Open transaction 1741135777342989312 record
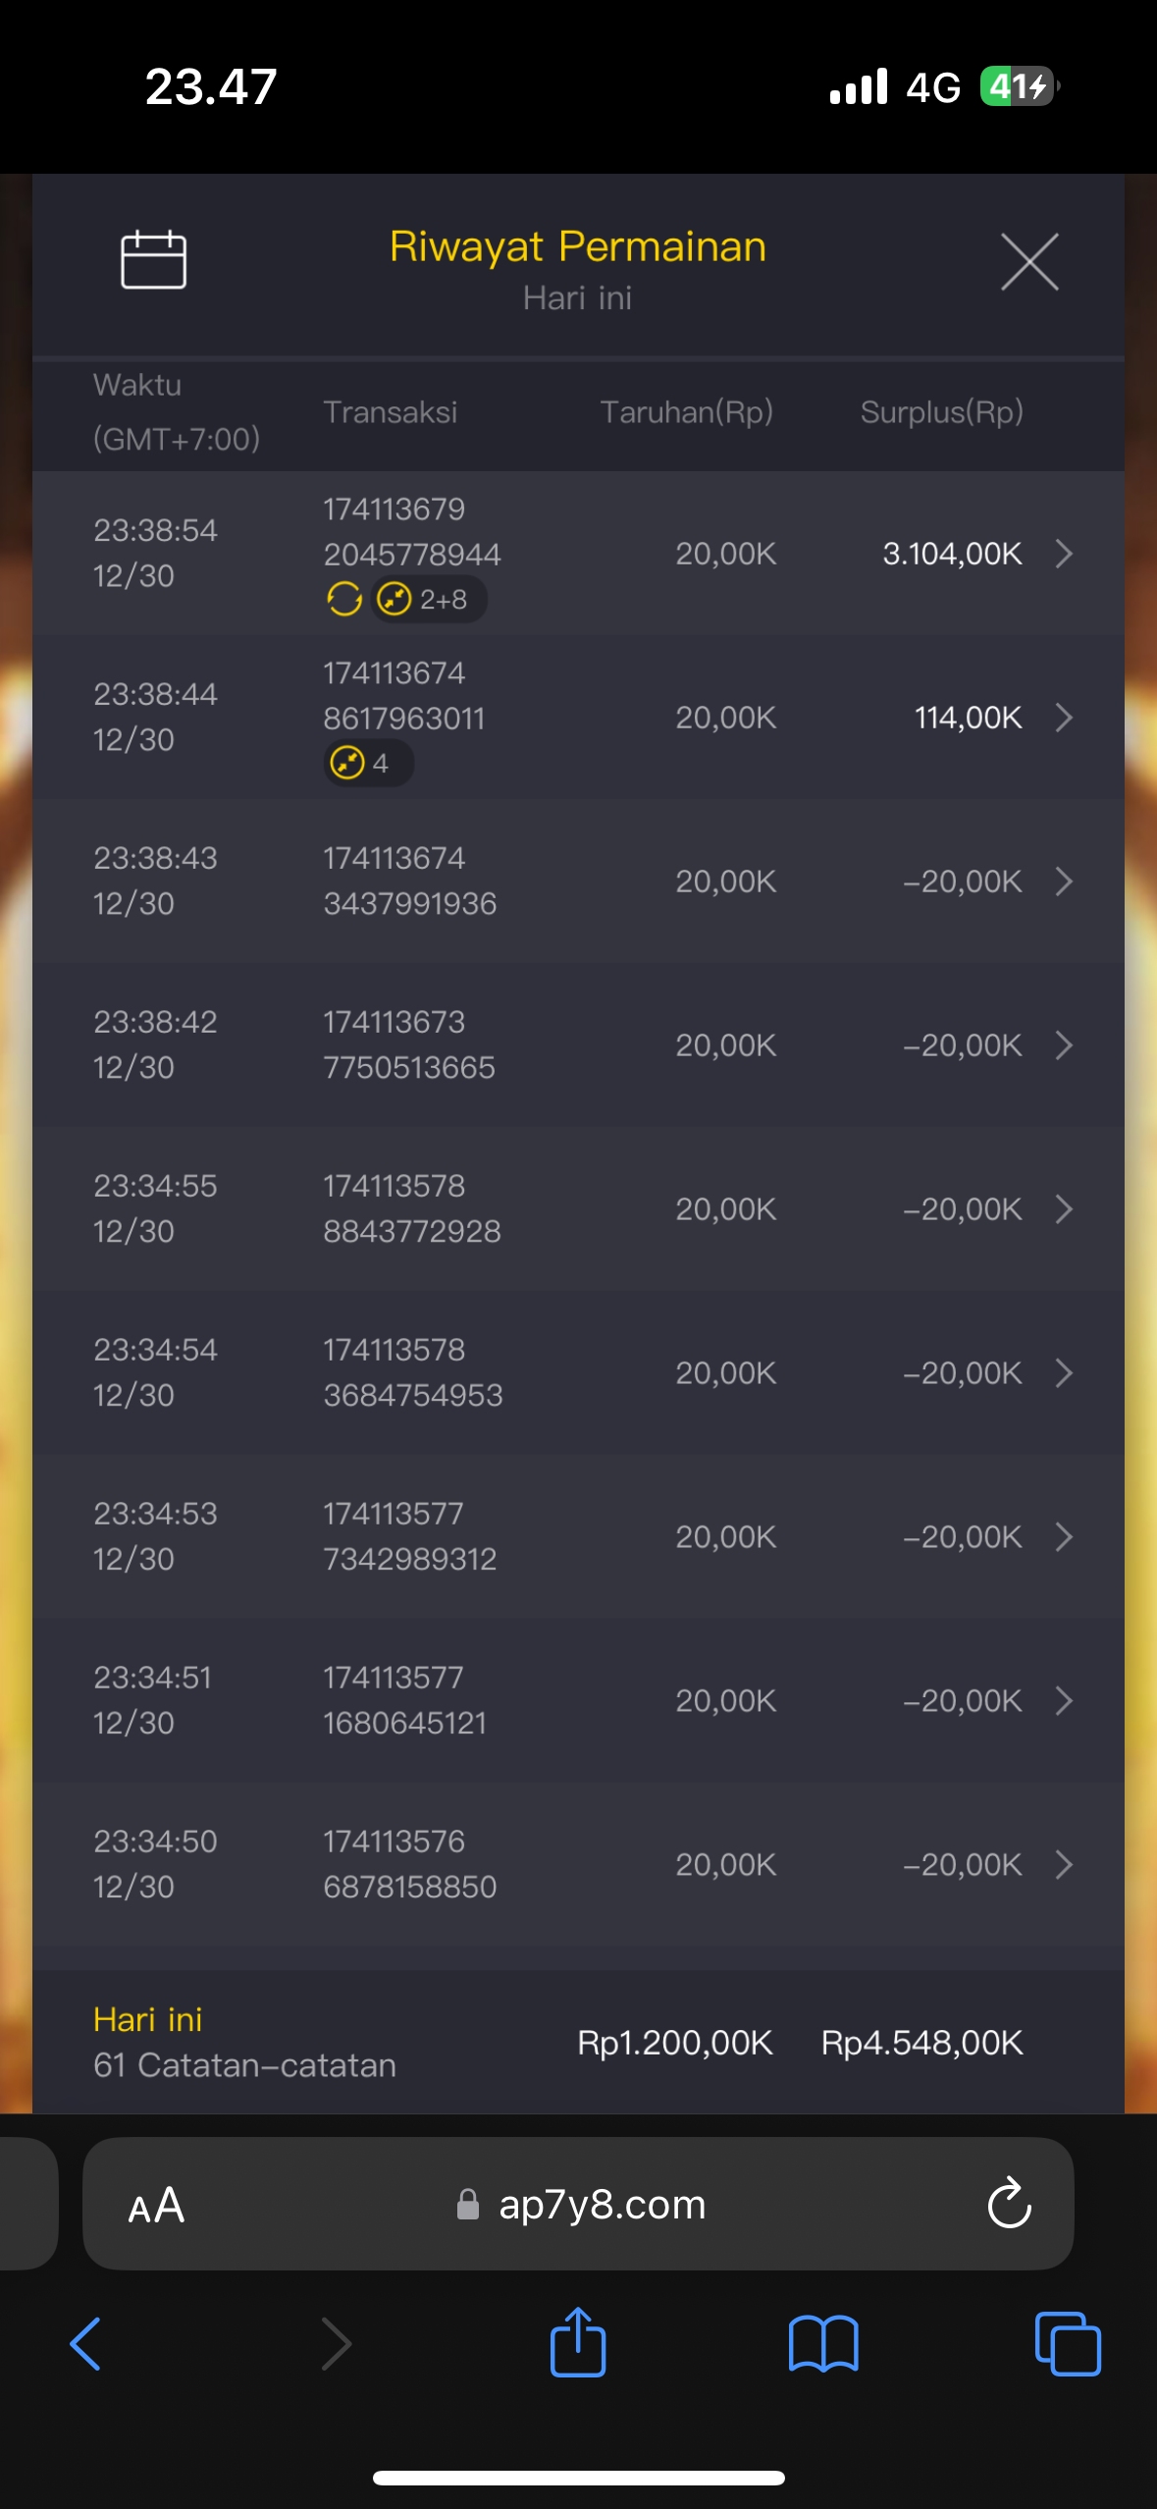This screenshot has height=2509, width=1157. click(x=410, y=1536)
